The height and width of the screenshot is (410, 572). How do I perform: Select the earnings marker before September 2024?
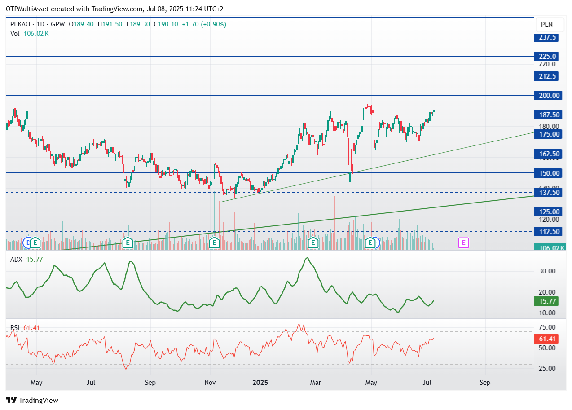click(x=128, y=243)
